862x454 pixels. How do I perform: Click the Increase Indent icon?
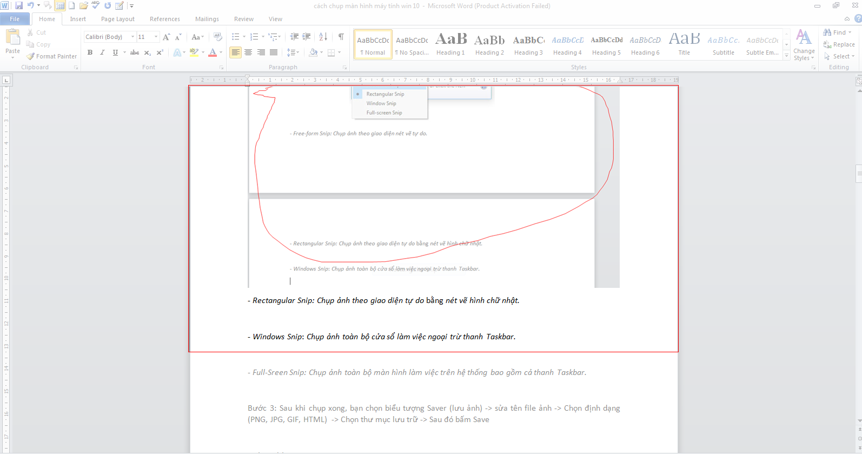click(307, 37)
